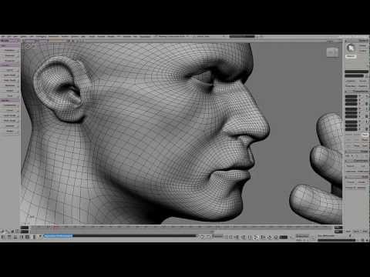Open the Get Primitive menu button
Screen dimensions: 370x277
tap(10, 50)
